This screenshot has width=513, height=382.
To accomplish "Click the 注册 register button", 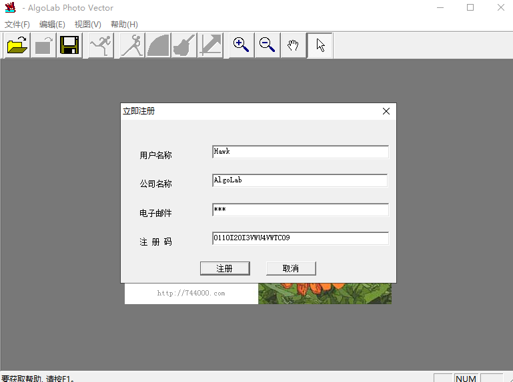I will (225, 268).
